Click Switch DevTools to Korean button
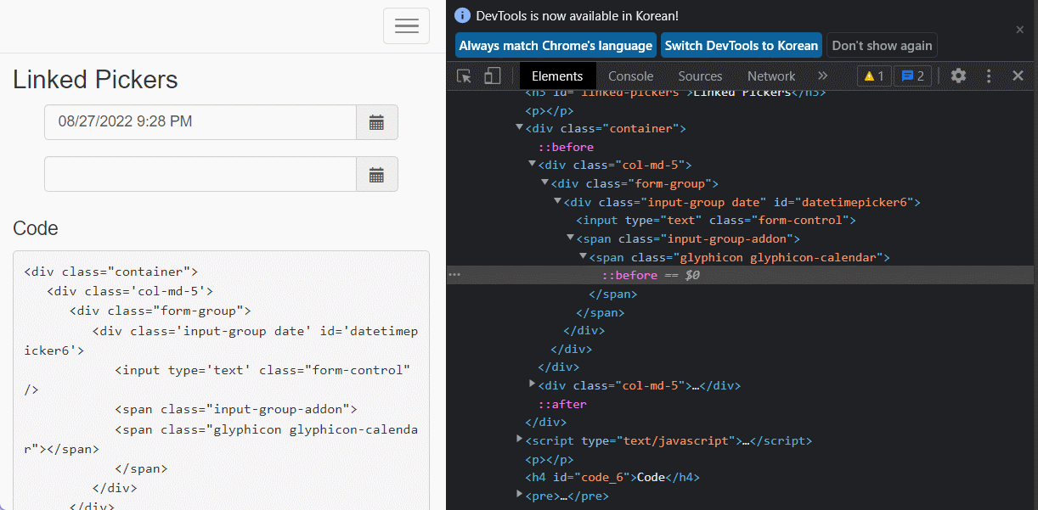 pos(742,46)
